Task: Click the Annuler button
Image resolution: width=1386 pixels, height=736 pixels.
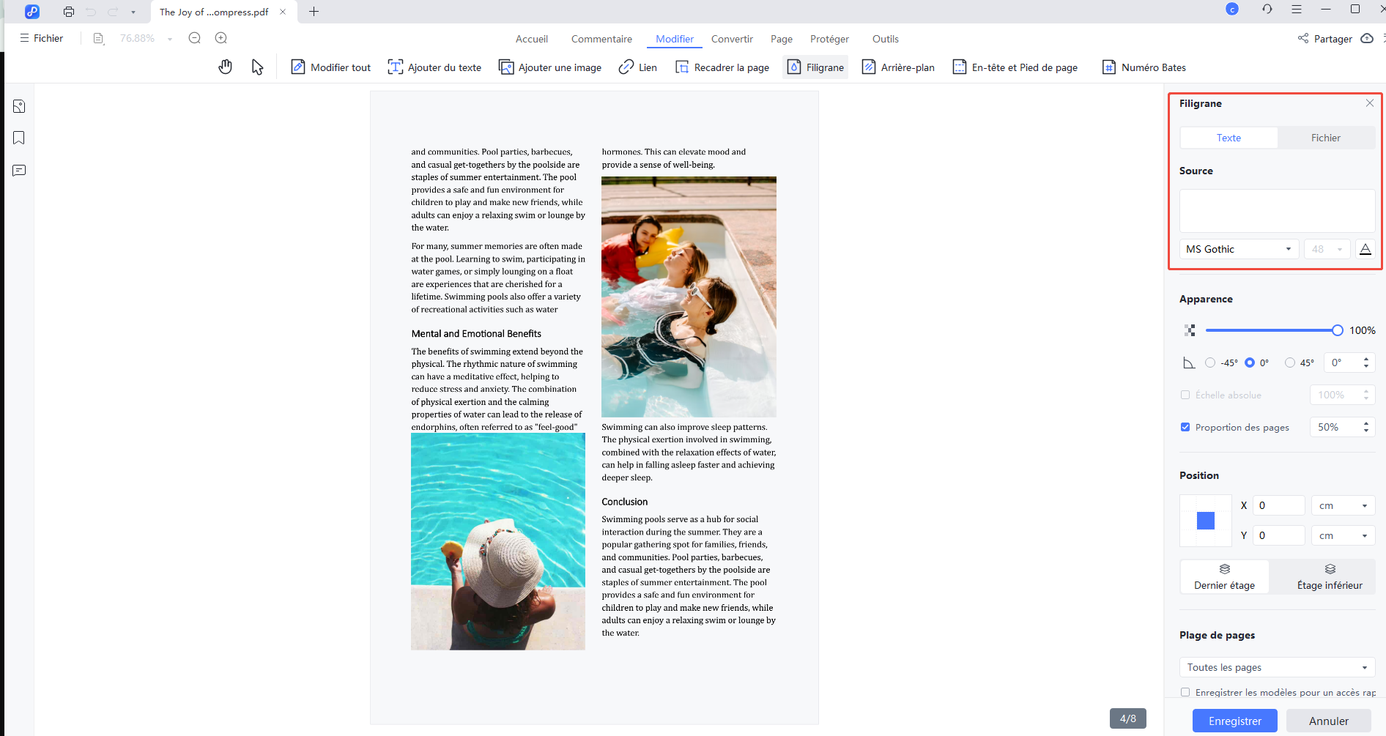Action: click(1328, 721)
